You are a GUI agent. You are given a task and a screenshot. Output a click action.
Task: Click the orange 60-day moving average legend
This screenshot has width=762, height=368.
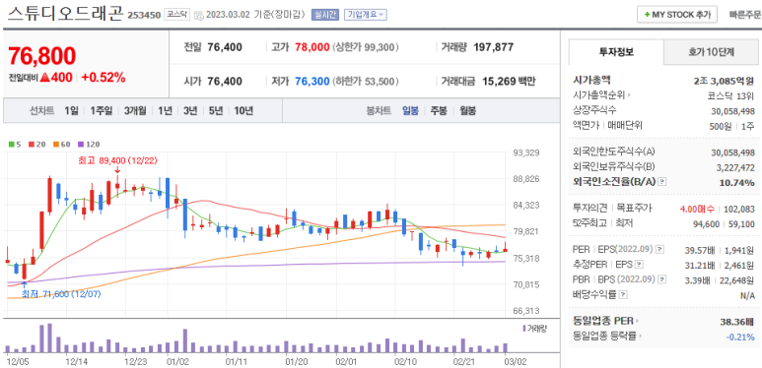(62, 144)
